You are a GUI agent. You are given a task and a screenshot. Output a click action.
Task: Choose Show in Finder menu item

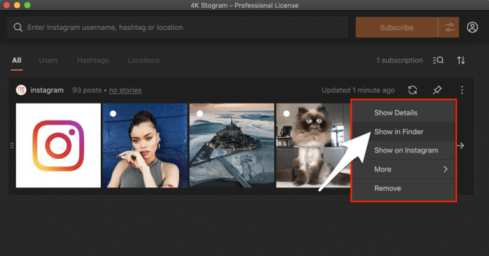pos(404,131)
